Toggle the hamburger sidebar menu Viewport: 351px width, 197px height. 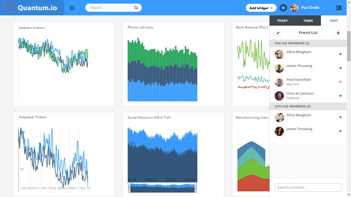(72, 8)
